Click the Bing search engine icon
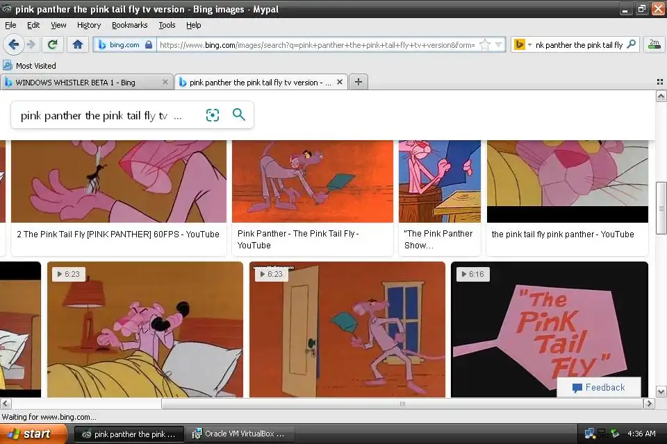The height and width of the screenshot is (444, 667). point(520,44)
